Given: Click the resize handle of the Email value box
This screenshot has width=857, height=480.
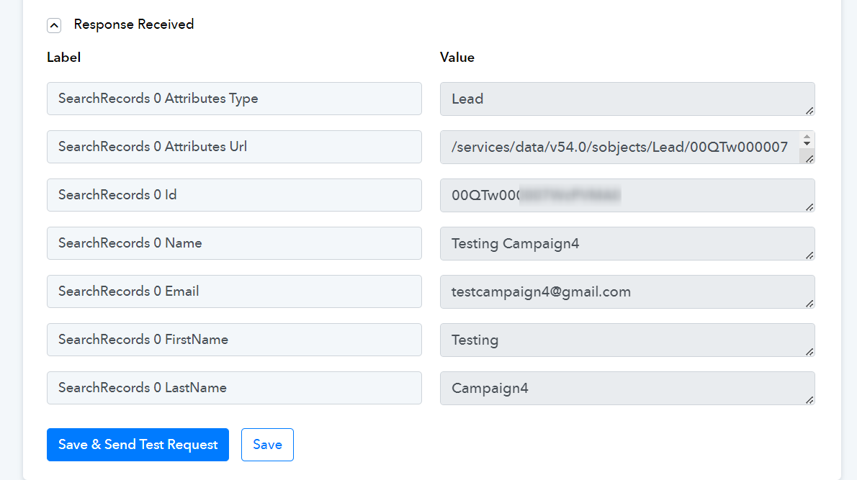Looking at the screenshot, I should point(809,304).
